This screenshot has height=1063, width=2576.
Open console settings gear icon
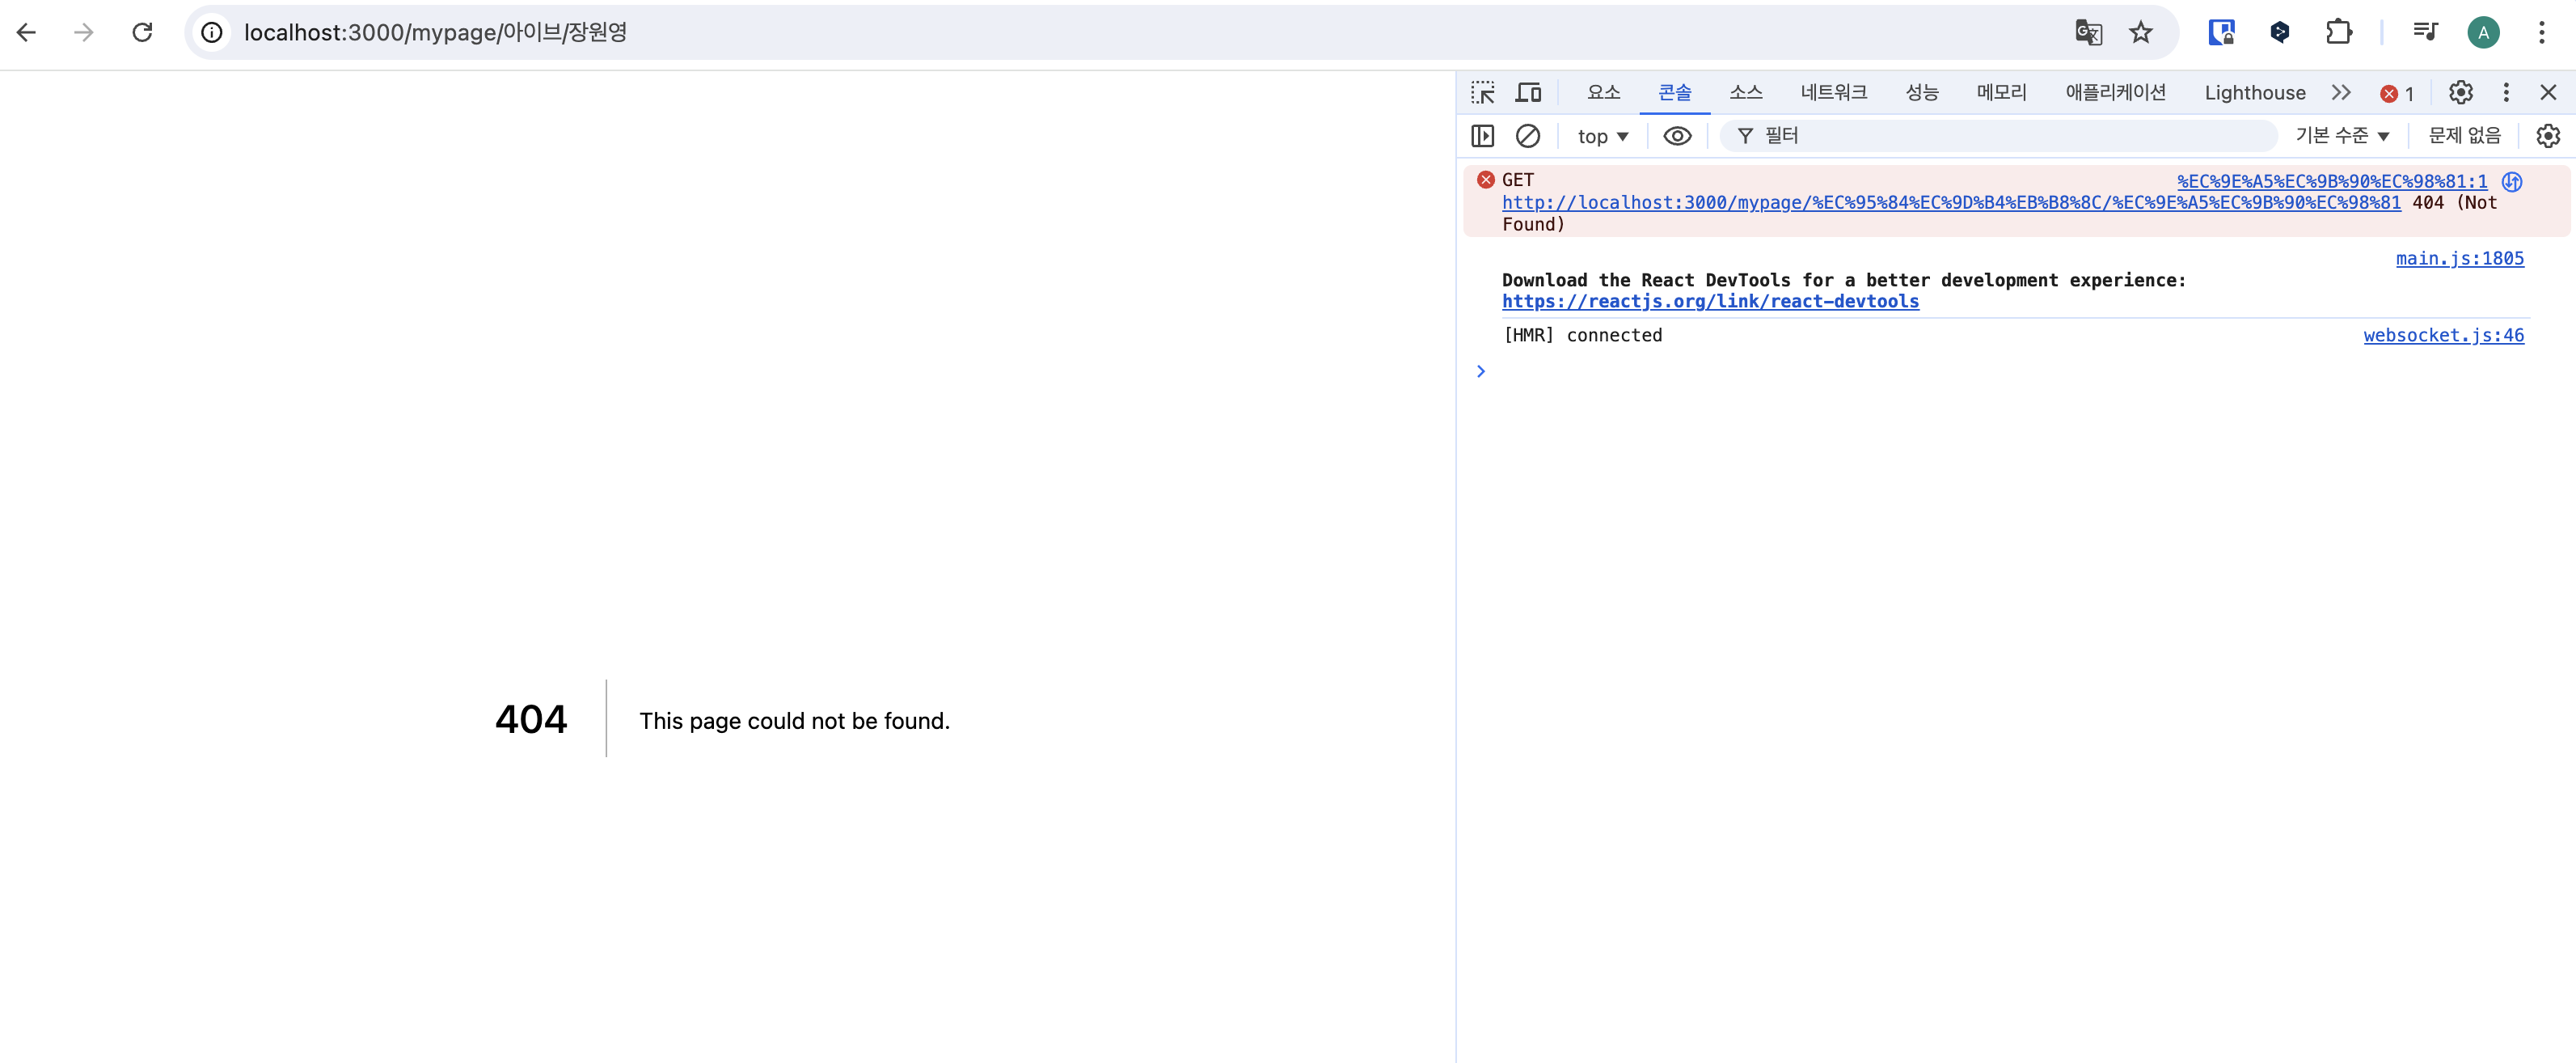[2547, 136]
